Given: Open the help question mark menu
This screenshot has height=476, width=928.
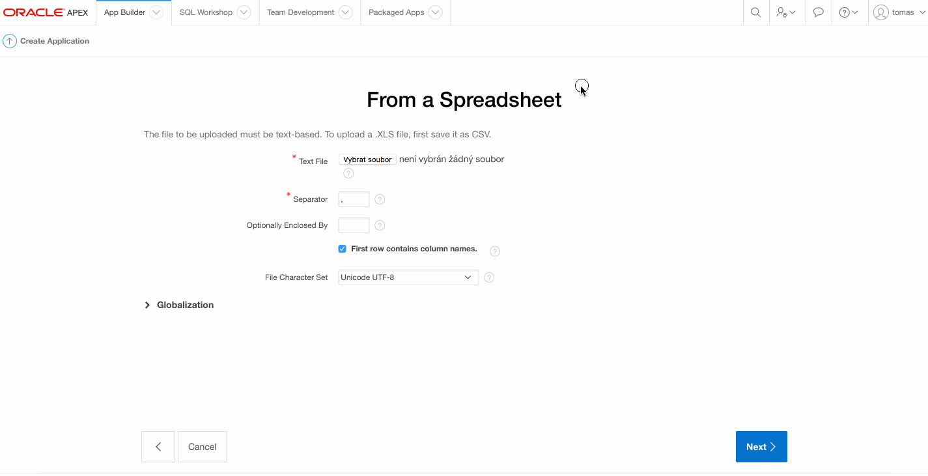Looking at the screenshot, I should click(849, 12).
